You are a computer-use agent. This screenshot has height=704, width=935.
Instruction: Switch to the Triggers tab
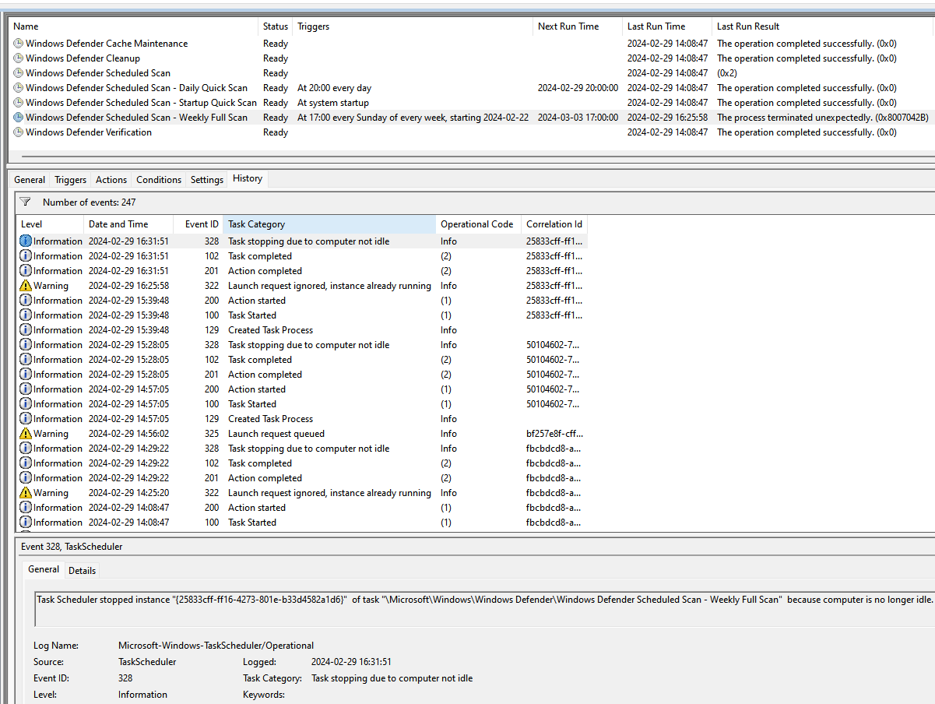coord(70,179)
